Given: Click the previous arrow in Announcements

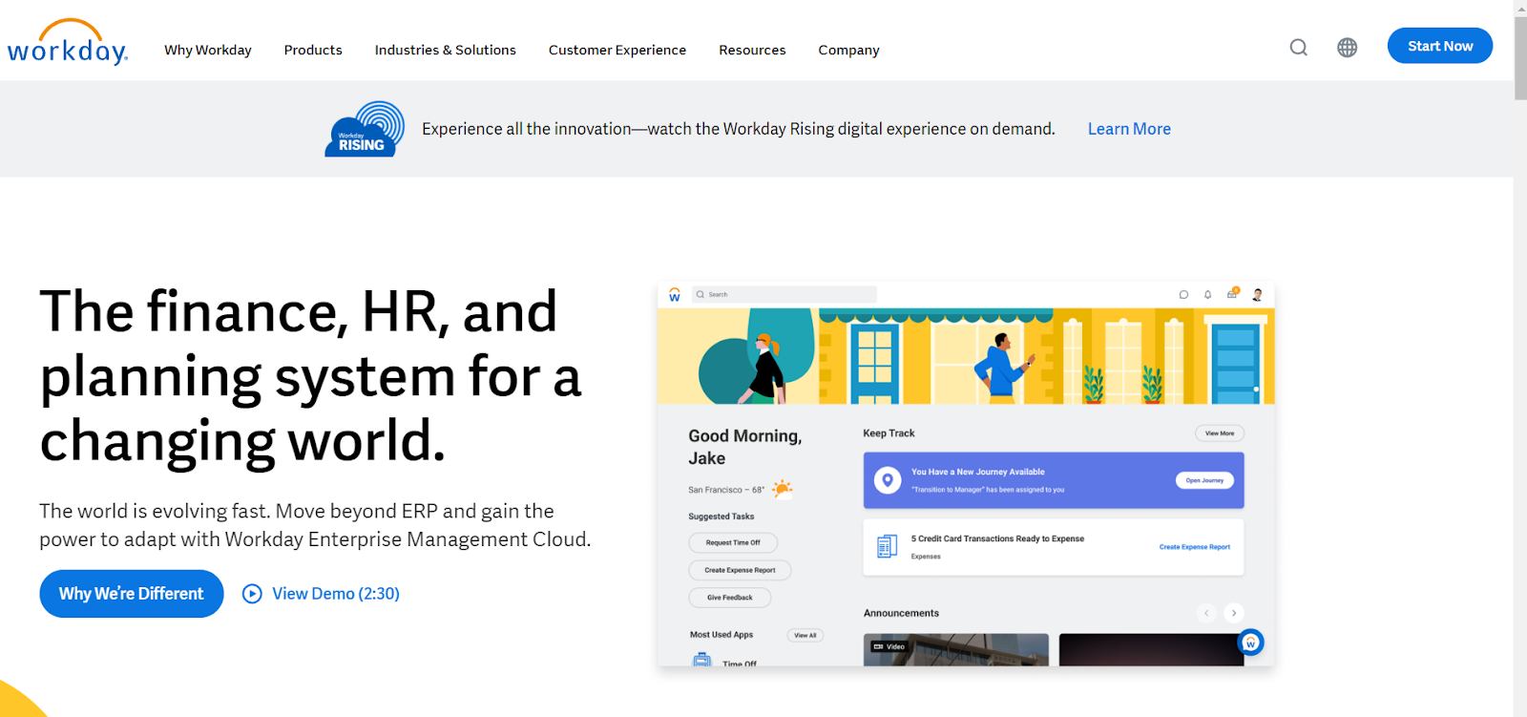Looking at the screenshot, I should pyautogui.click(x=1206, y=613).
